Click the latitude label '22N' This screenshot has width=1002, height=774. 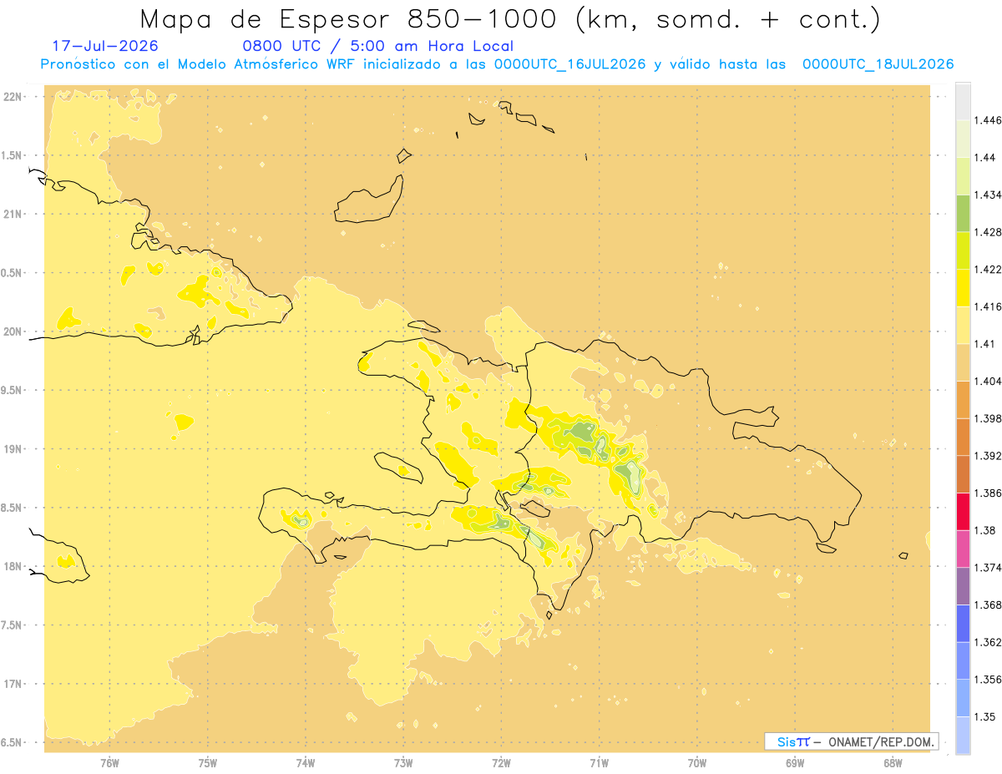pyautogui.click(x=13, y=97)
